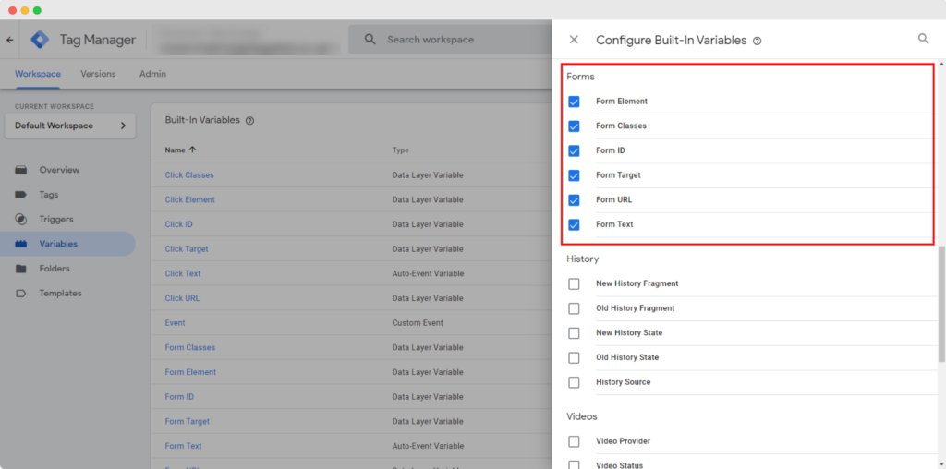Image resolution: width=946 pixels, height=469 pixels.
Task: Open the Default Workspace selector
Action: click(x=70, y=126)
